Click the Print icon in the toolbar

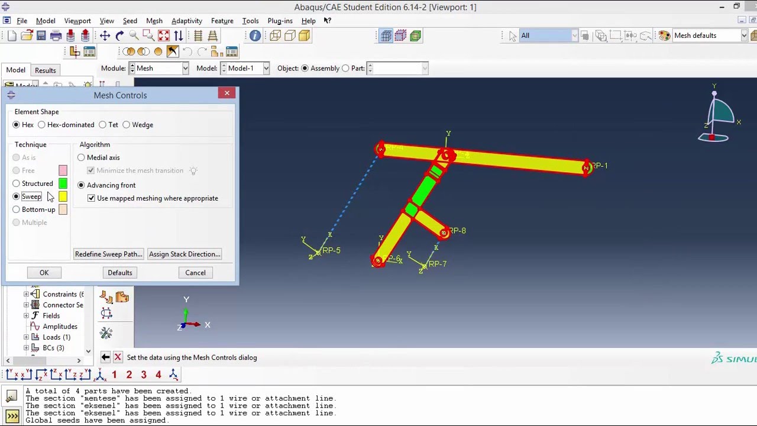coord(56,35)
